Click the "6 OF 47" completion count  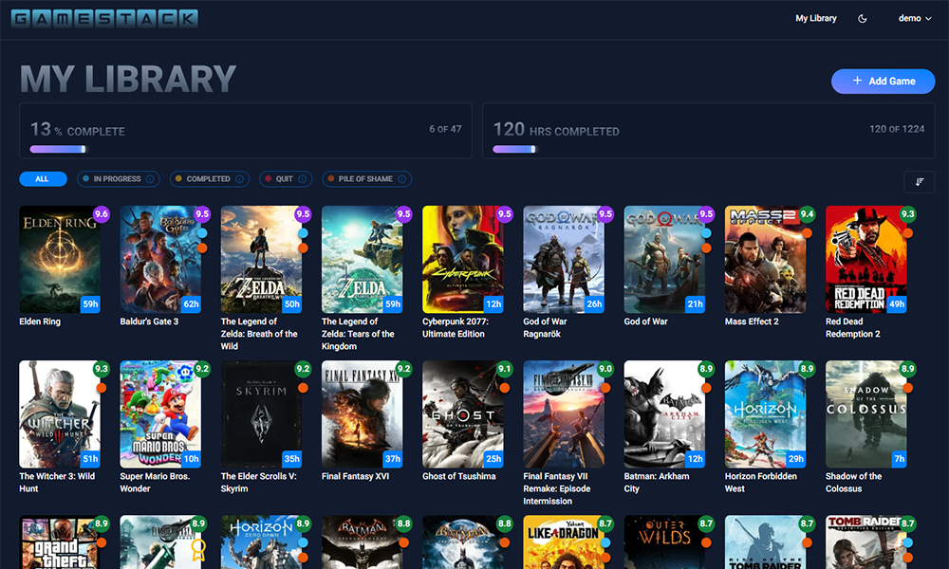pyautogui.click(x=445, y=129)
